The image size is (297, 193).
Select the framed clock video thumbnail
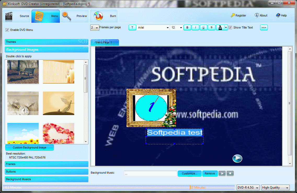click(151, 108)
